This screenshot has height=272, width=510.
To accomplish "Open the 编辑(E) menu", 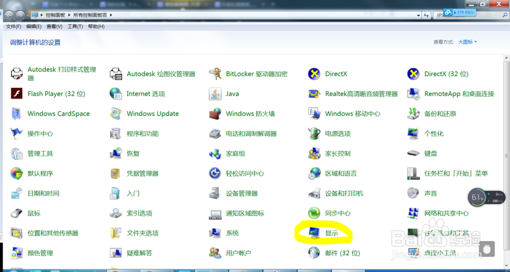I will [34, 26].
